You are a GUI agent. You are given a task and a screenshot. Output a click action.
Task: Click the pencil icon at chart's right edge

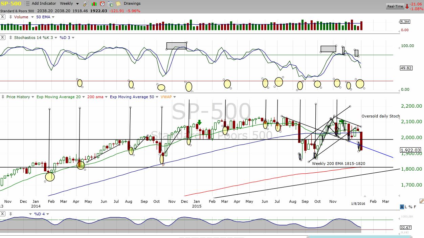422,201
